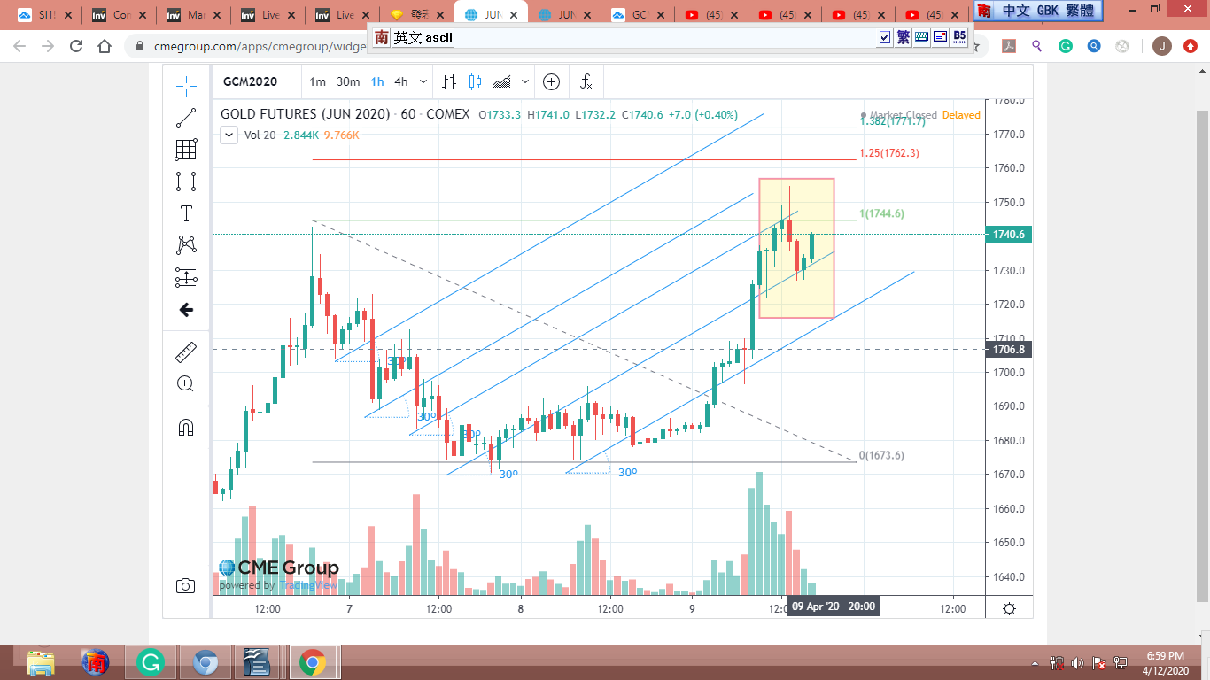Select the trend line drawing tool

pyautogui.click(x=186, y=117)
